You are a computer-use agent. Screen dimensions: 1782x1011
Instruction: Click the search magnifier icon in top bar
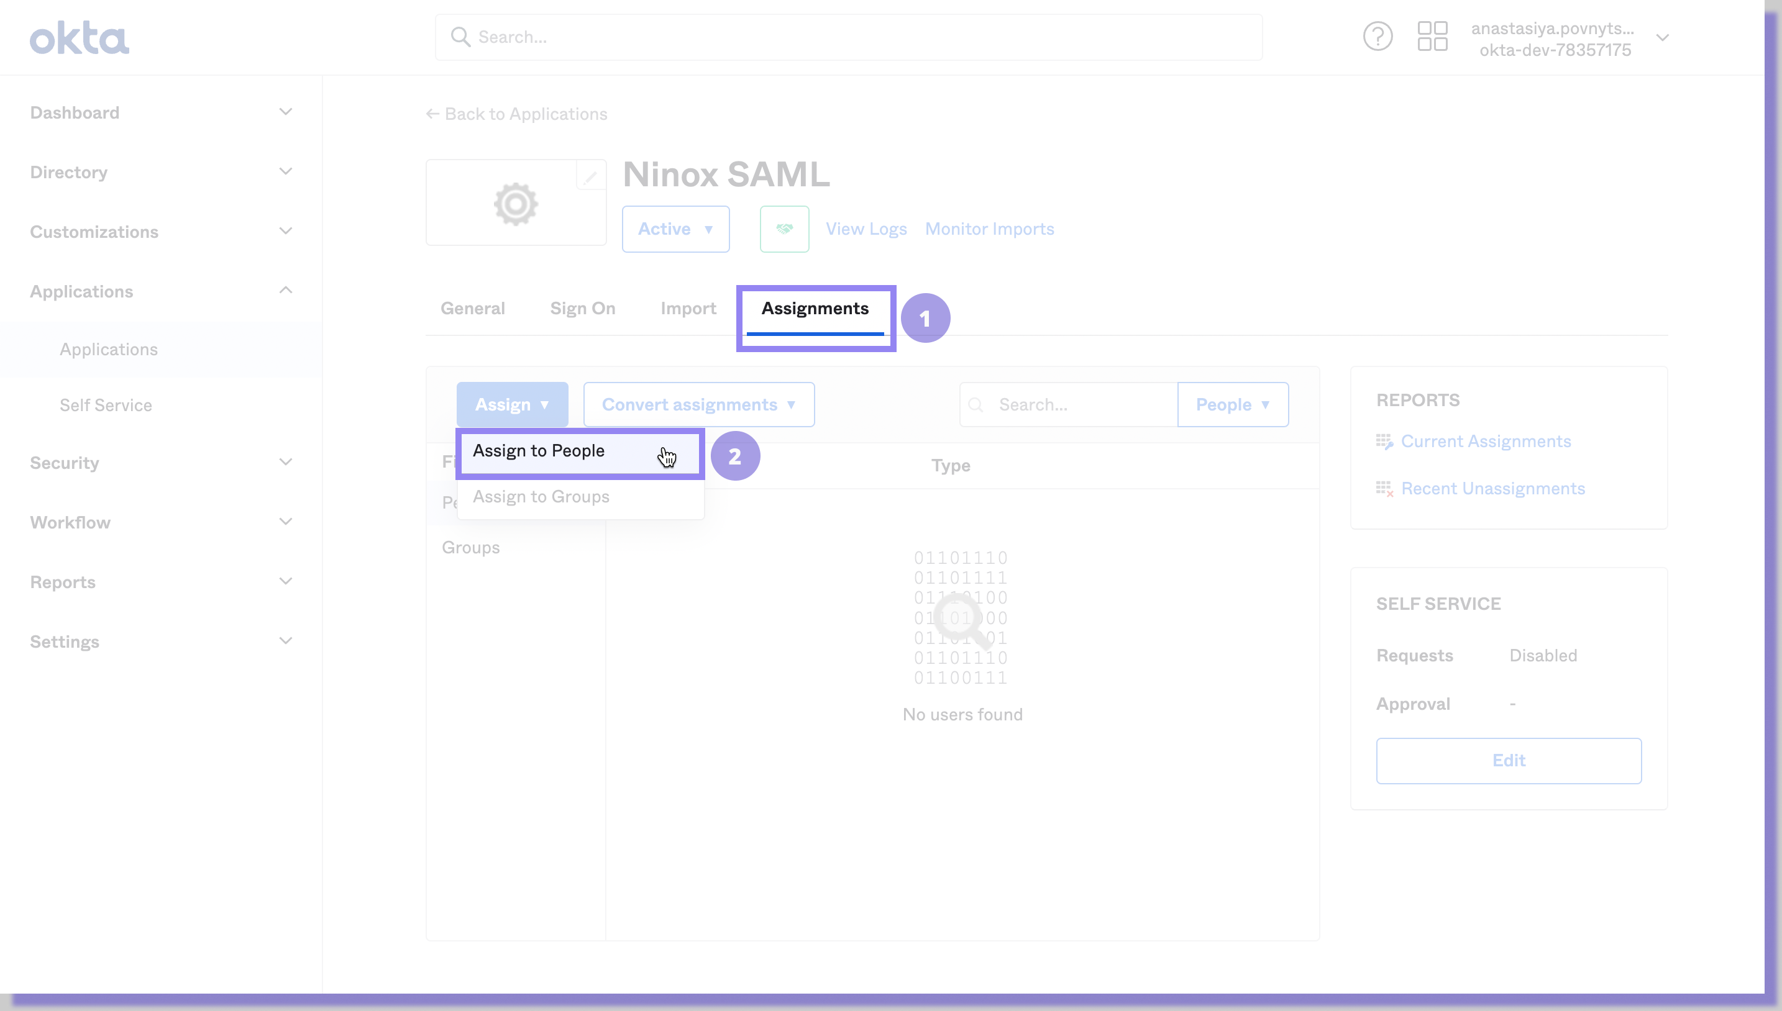(460, 37)
